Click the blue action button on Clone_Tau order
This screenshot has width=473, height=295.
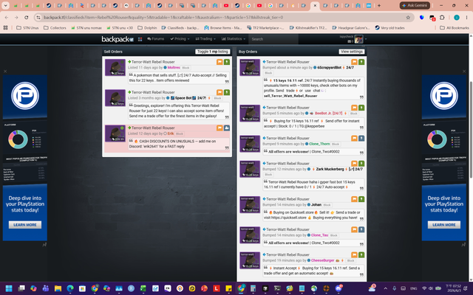[x=361, y=229]
